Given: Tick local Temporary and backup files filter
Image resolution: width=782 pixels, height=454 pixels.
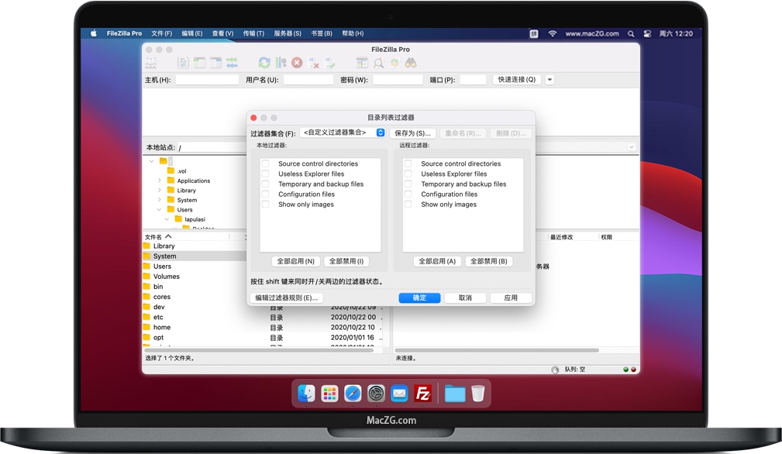Looking at the screenshot, I should 266,184.
